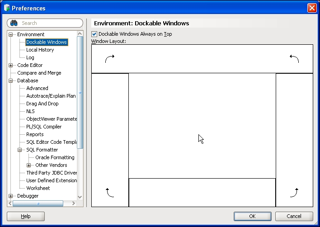
Task: Click the Preferences title bar app icon
Action: (7, 8)
